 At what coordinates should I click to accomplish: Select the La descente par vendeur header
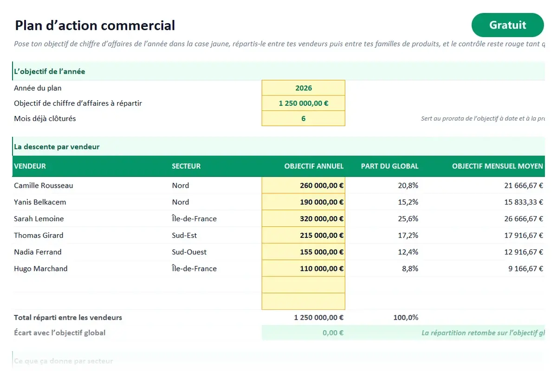(x=278, y=147)
